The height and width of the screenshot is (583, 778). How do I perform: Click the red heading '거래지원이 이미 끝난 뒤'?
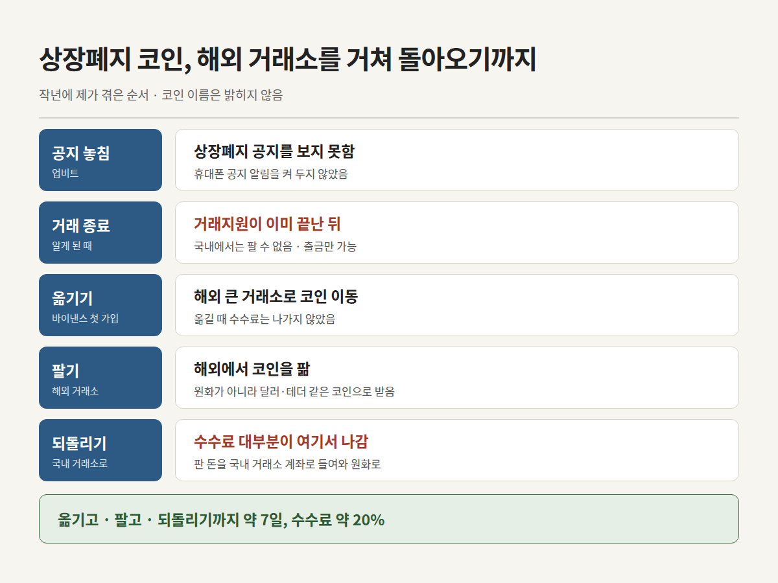tap(267, 224)
